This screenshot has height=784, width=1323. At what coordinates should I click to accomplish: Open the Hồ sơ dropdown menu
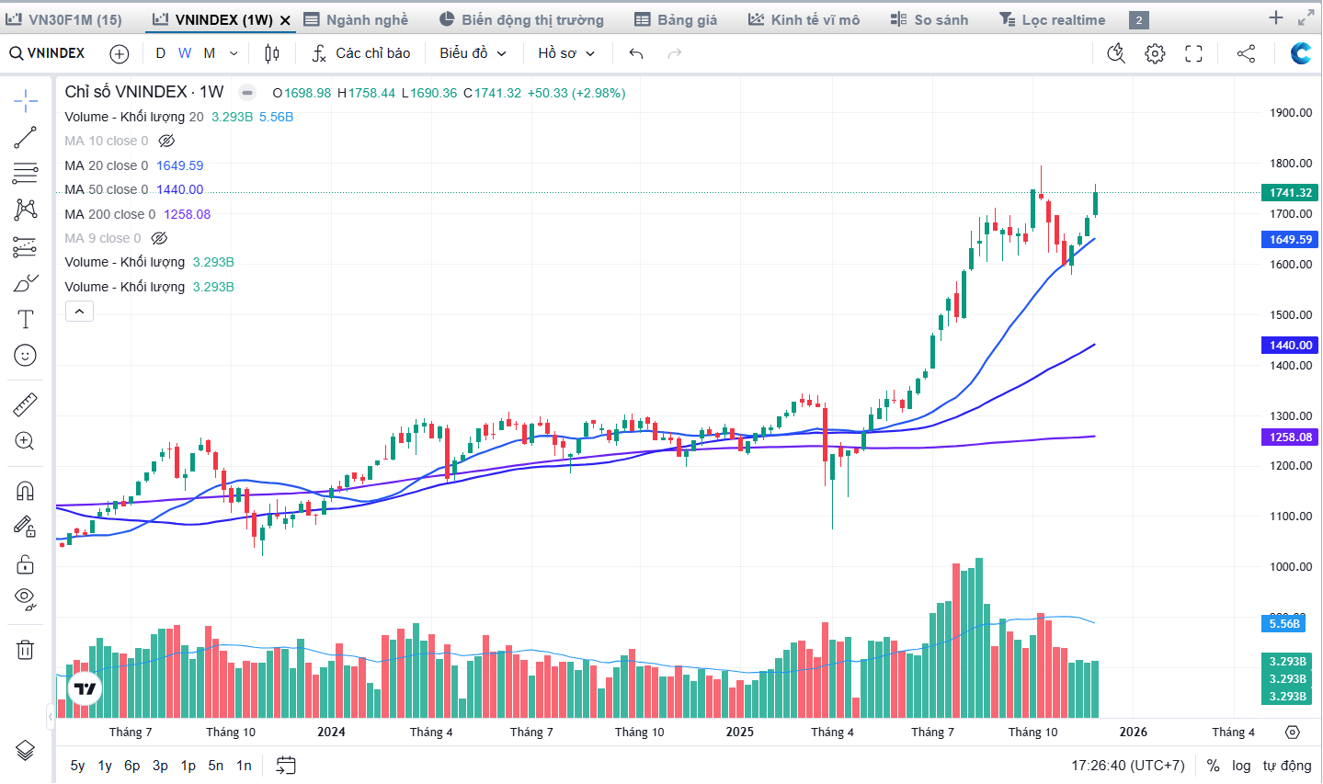coord(566,53)
